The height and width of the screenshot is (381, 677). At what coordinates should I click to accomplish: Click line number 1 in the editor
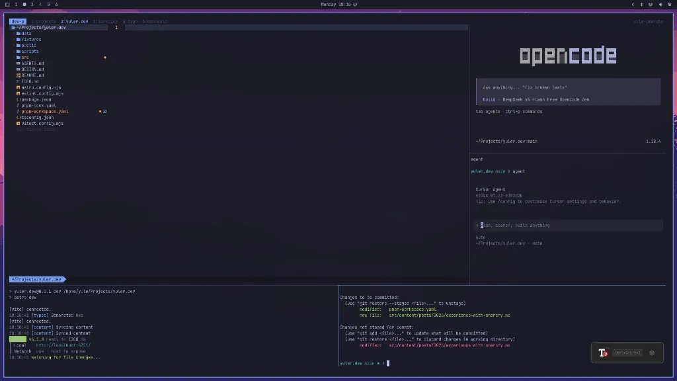(x=116, y=27)
